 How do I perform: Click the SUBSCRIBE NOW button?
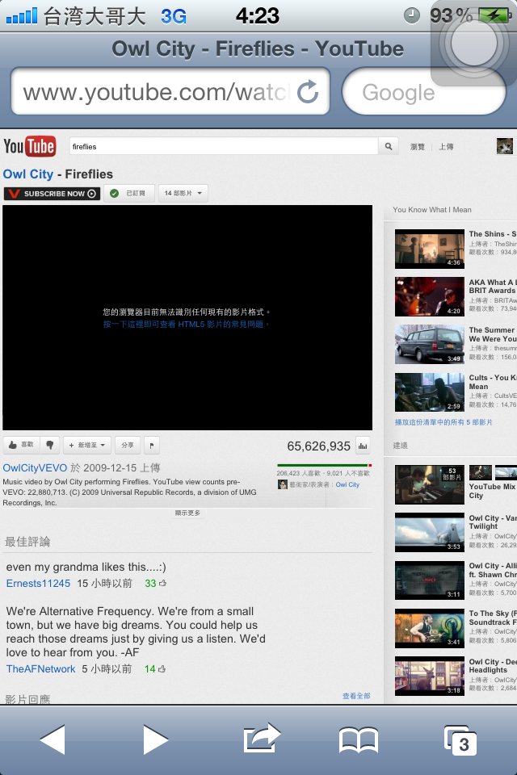click(x=52, y=193)
